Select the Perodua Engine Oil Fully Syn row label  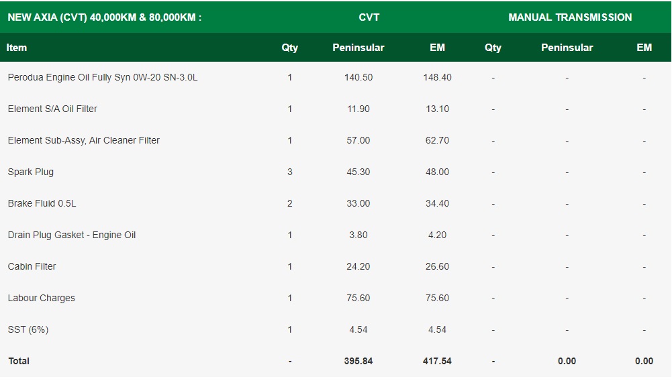click(x=103, y=77)
